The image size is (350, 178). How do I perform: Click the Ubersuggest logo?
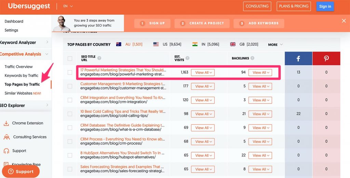point(29,6)
